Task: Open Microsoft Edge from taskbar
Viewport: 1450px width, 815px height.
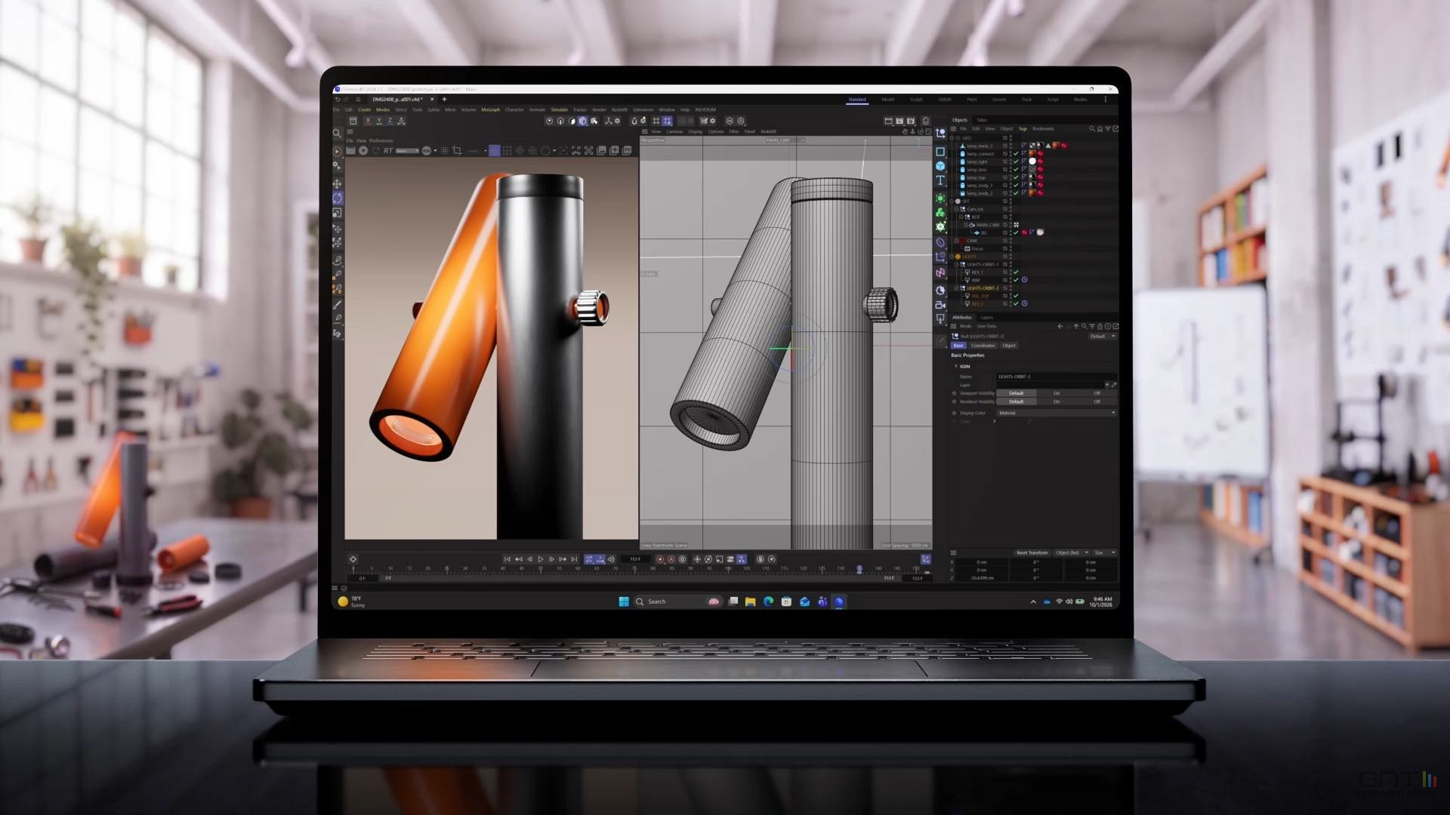Action: click(x=768, y=601)
